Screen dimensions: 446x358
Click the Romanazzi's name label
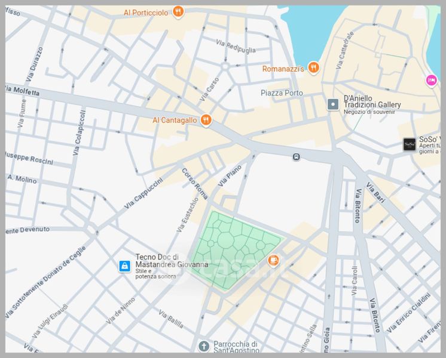coord(283,69)
